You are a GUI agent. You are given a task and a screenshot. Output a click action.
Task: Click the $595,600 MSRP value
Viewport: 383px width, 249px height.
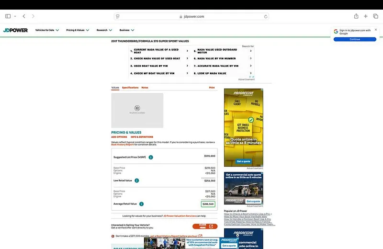(210, 156)
